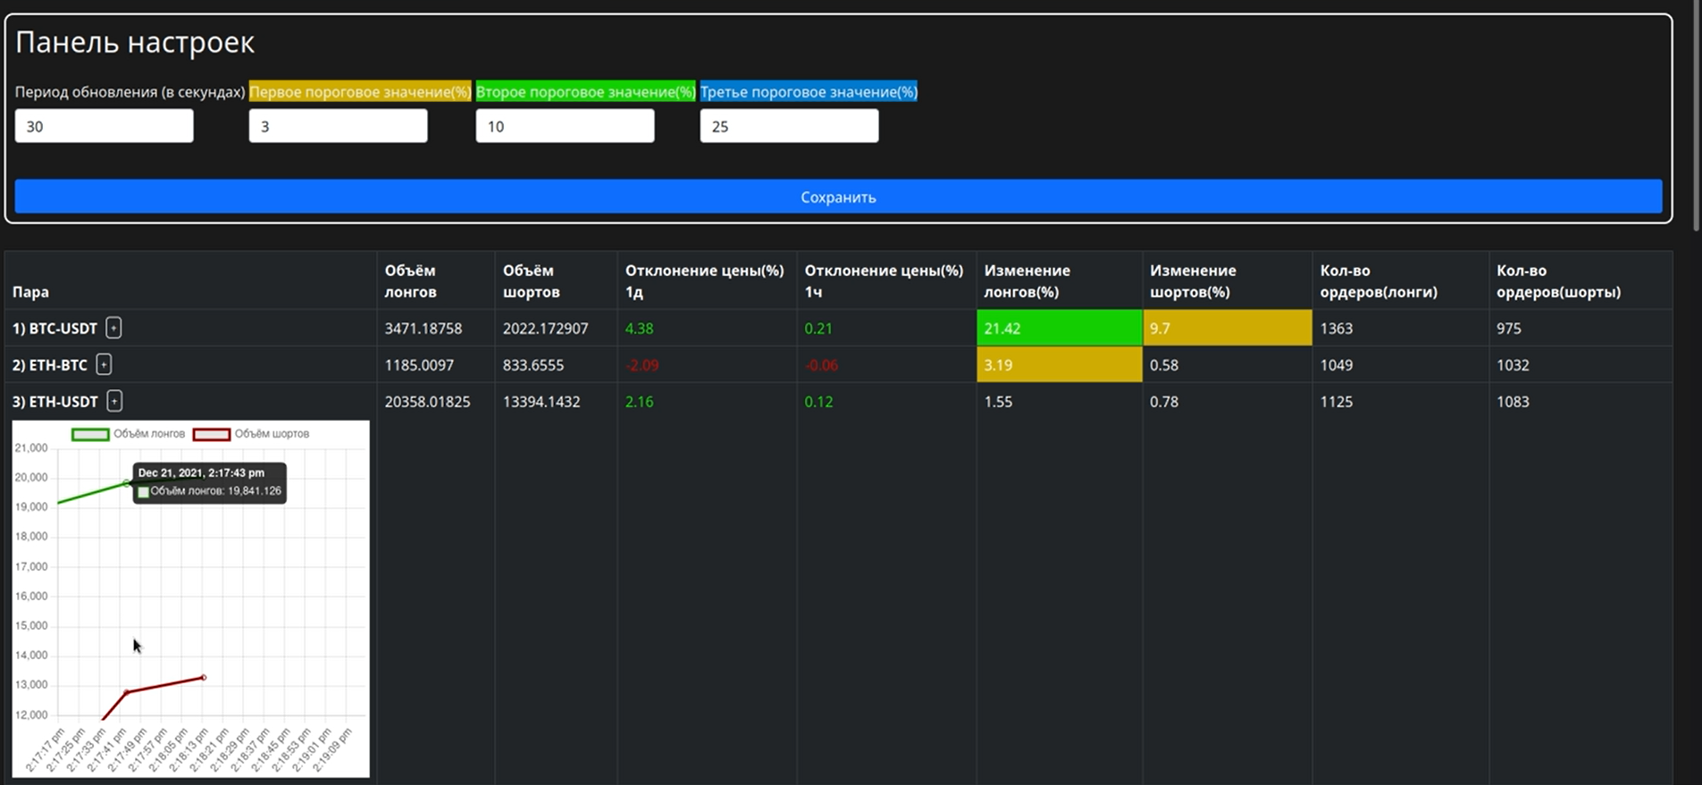Viewport: 1702px width, 785px height.
Task: Focus the second threshold value input
Action: point(565,126)
